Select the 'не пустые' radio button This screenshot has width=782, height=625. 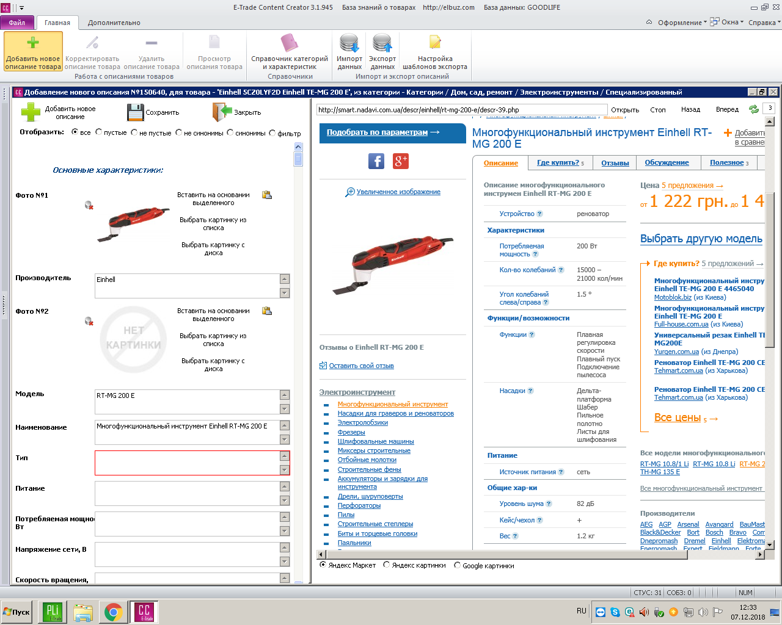(x=134, y=132)
